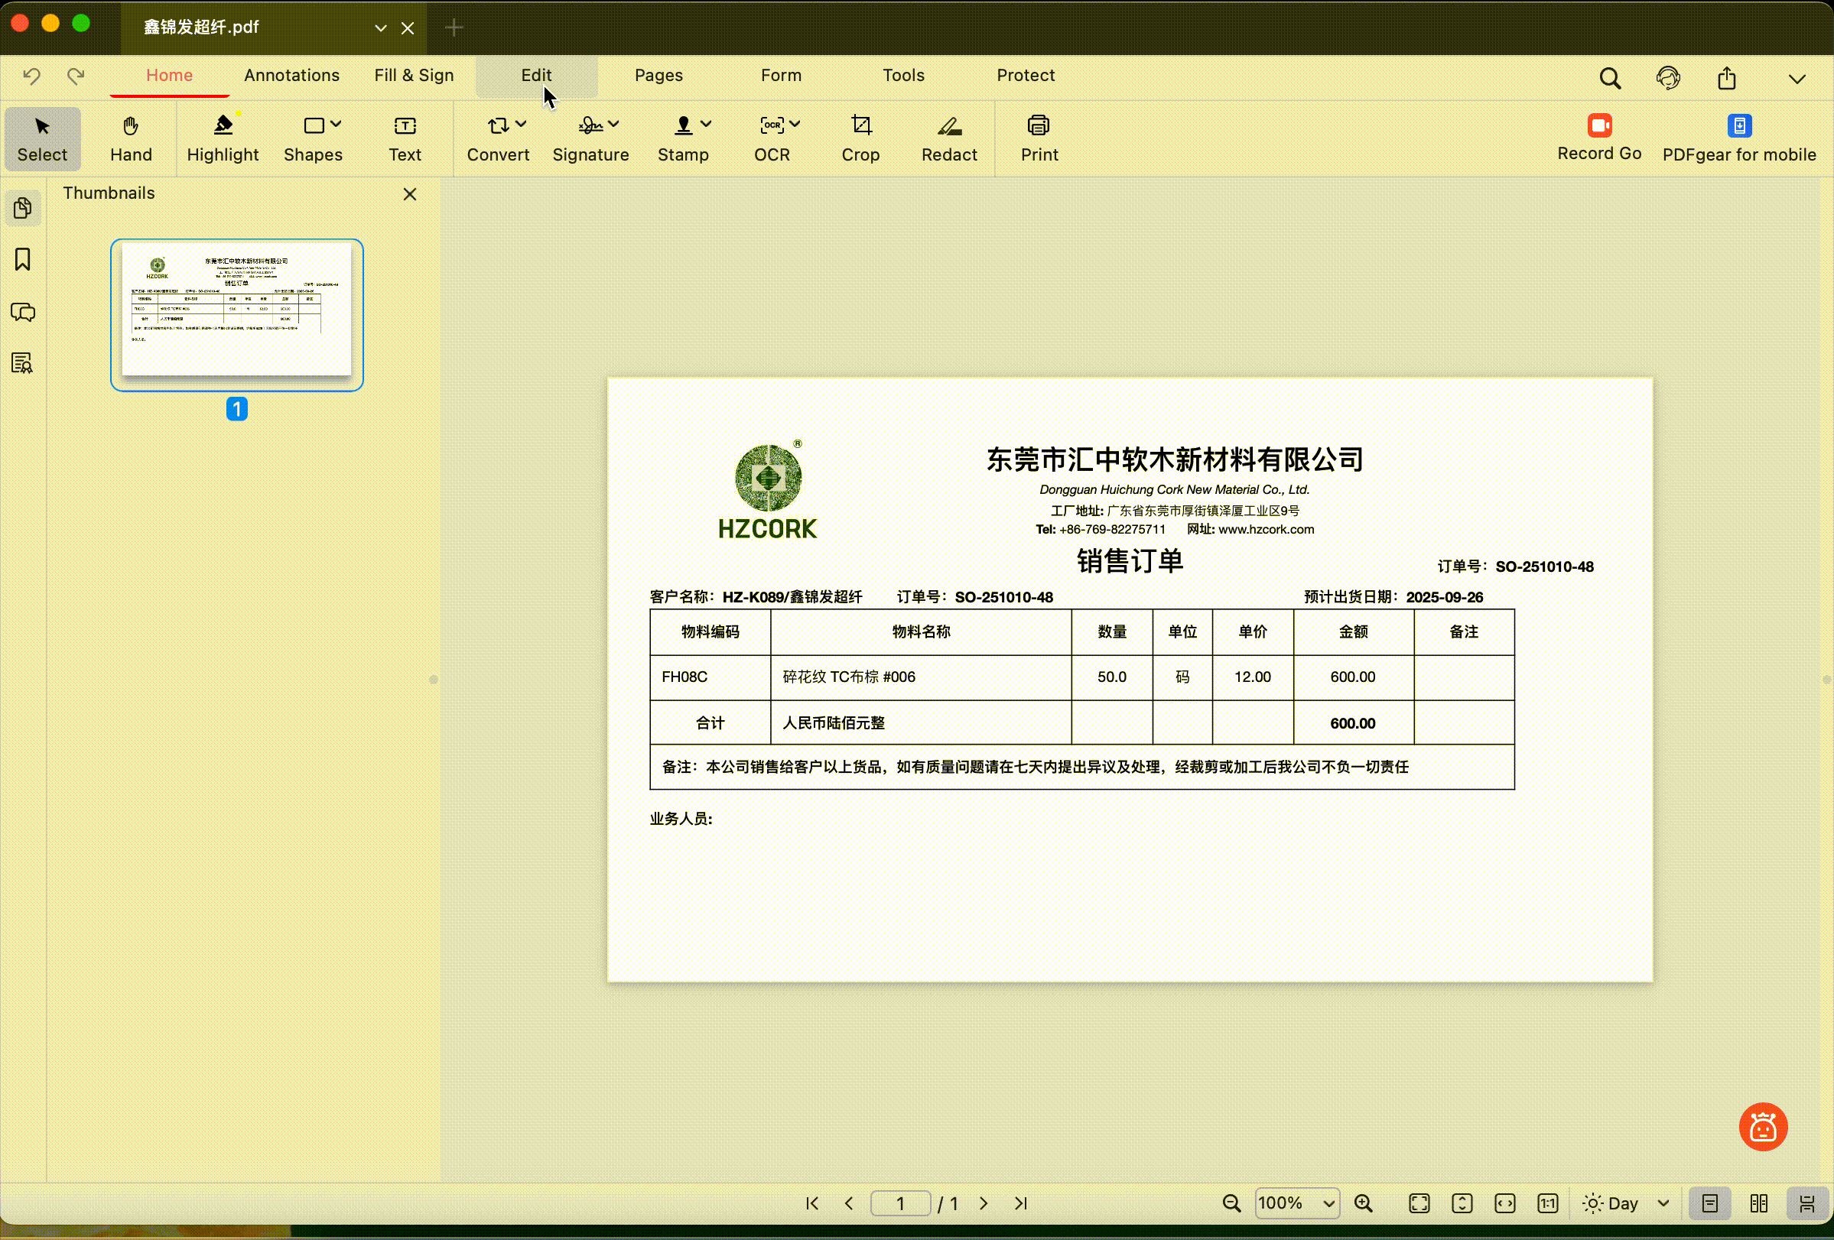Activate the Redact tool
Viewport: 1834px width, 1240px height.
tap(948, 138)
